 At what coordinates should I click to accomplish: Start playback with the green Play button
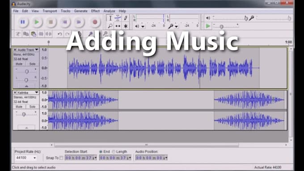(37, 22)
